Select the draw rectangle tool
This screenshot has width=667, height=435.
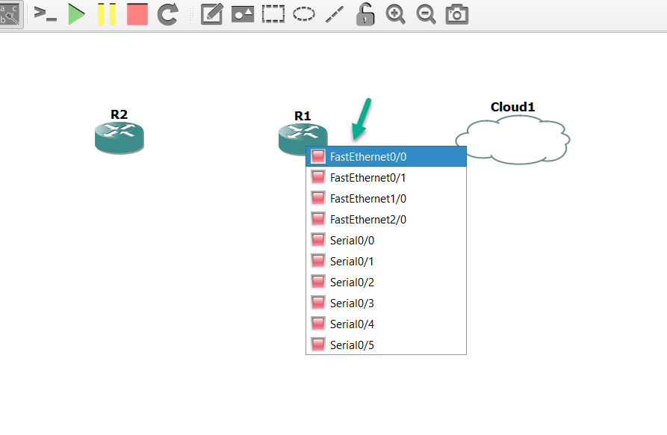(x=273, y=14)
